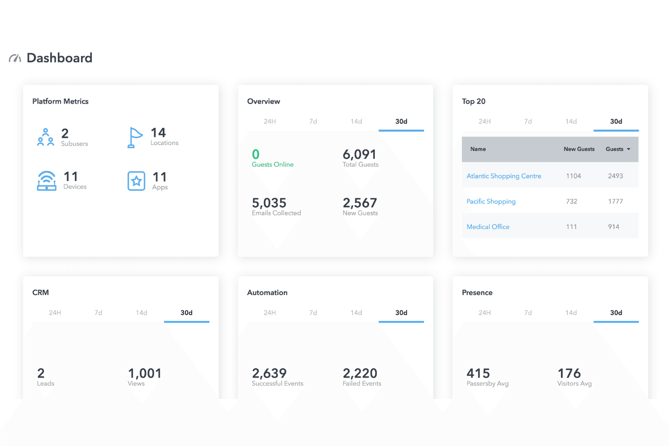Click the 5,035 Emails Collected value
The image size is (669, 446).
(269, 202)
